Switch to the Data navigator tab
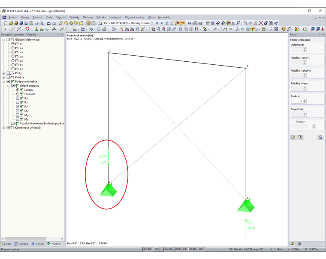 click(x=7, y=244)
